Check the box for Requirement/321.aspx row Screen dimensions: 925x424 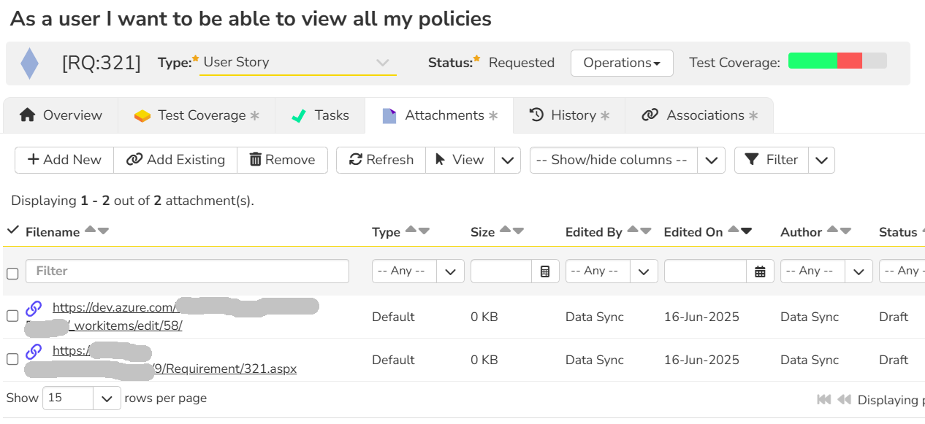[x=12, y=359]
